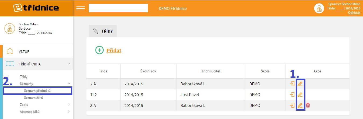Edit class TL2 with pencil icon
This screenshot has height=119, width=363.
300,94
